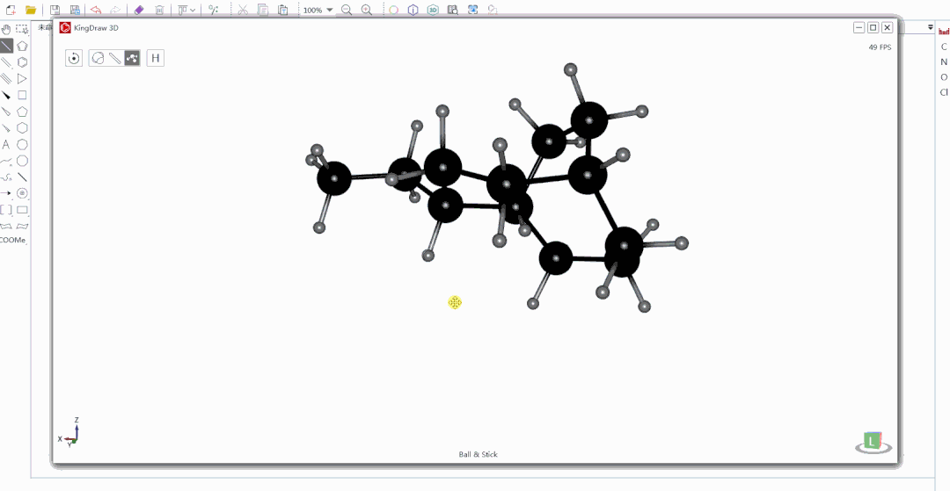Click the undo arrow icon
The height and width of the screenshot is (491, 950).
click(x=95, y=11)
